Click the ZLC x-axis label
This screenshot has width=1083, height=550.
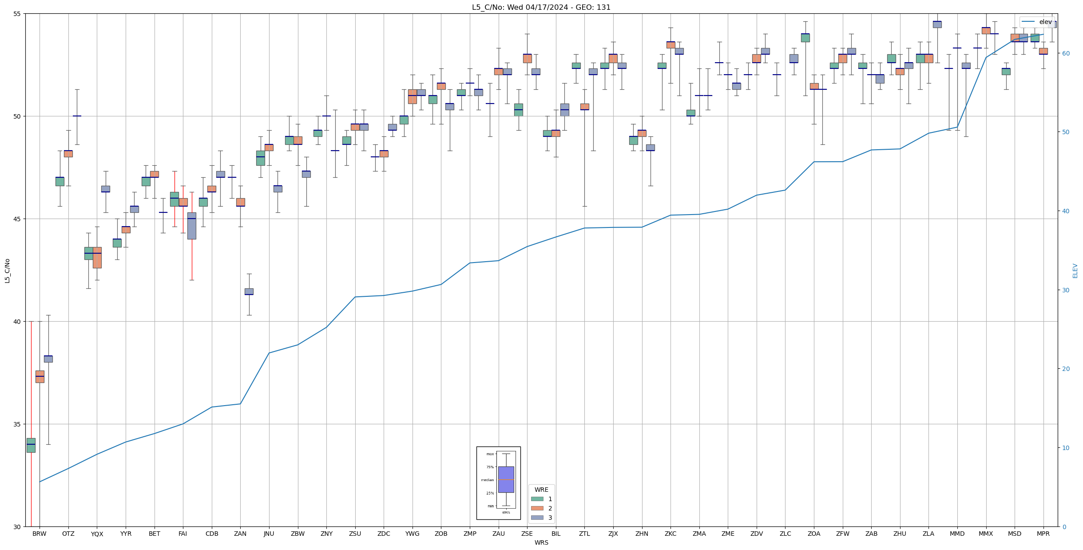pos(785,534)
